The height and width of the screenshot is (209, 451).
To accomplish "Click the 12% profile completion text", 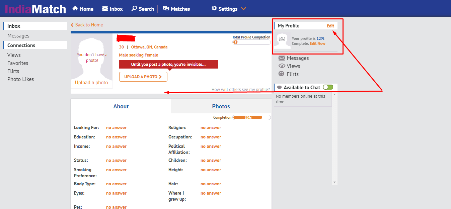I will coord(320,39).
